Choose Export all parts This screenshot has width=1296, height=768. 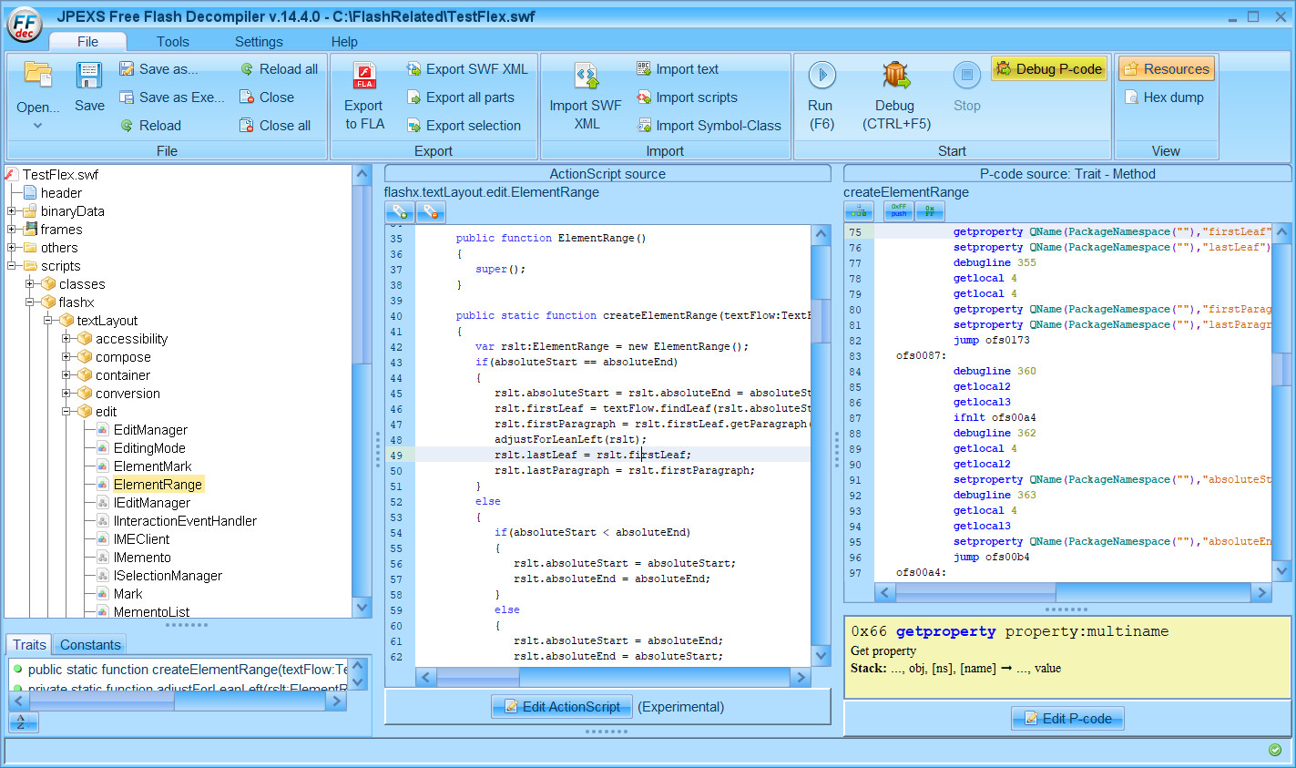coord(461,97)
